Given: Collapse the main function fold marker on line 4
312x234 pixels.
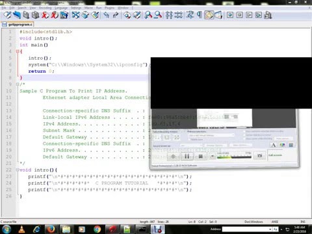Looking at the screenshot, I should point(18,51).
